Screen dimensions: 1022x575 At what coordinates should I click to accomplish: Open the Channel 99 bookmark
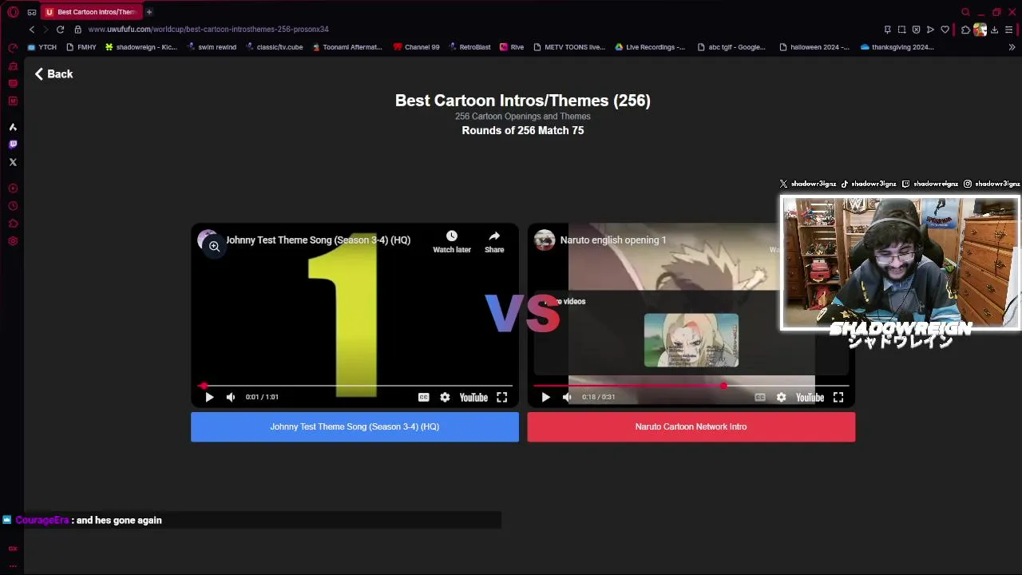[x=417, y=47]
